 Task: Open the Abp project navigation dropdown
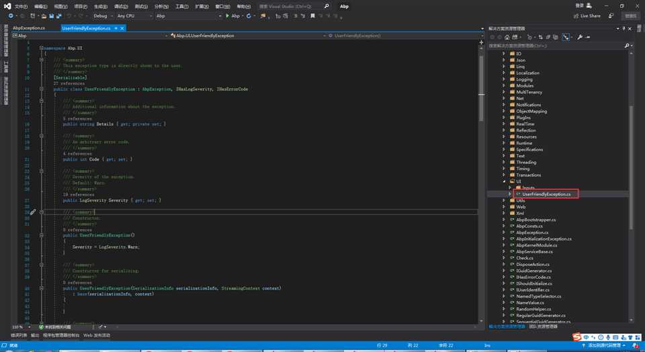89,36
